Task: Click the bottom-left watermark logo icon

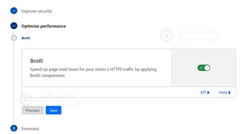Action: point(26,99)
